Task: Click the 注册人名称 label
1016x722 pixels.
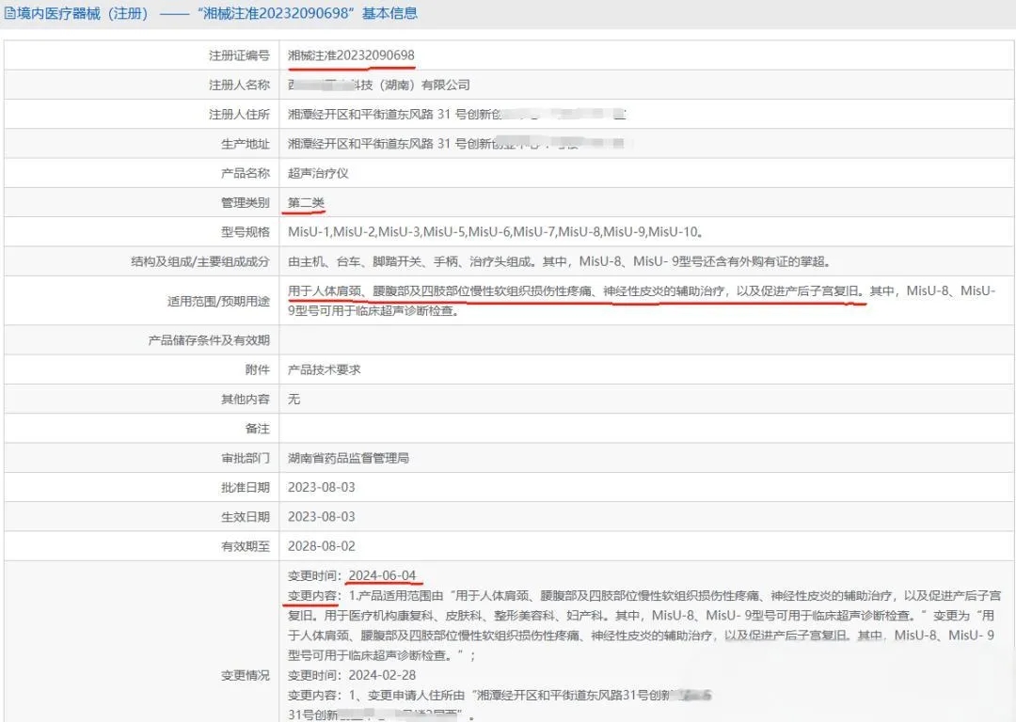Action: tap(239, 85)
